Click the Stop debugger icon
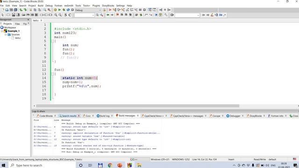This screenshot has height=168, width=299. pos(144,10)
